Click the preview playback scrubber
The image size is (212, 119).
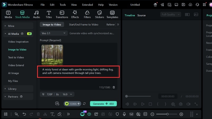point(126,96)
